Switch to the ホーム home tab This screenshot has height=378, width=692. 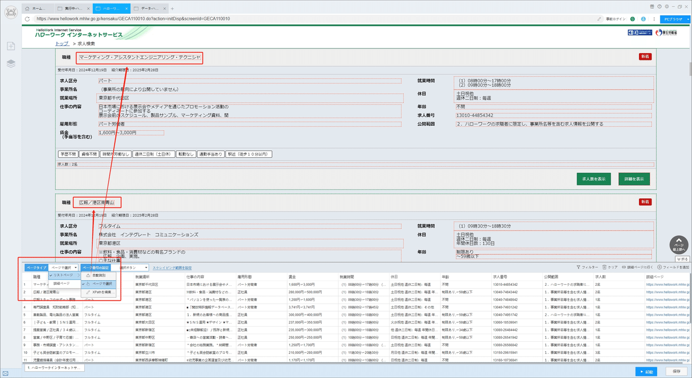pyautogui.click(x=38, y=9)
